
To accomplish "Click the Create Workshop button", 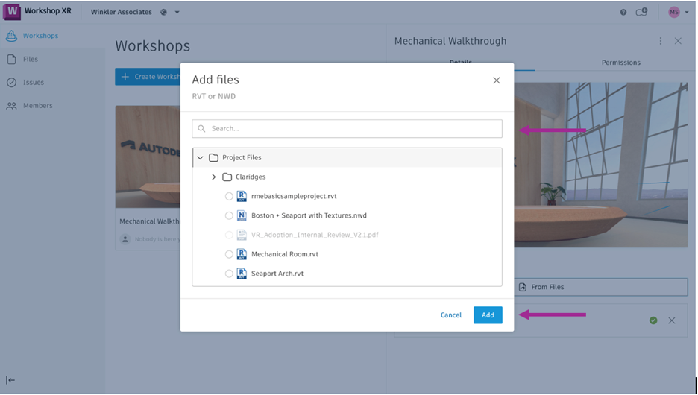I will click(x=148, y=77).
